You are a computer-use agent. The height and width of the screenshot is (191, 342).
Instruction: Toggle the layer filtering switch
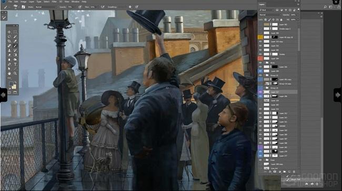[299, 9]
